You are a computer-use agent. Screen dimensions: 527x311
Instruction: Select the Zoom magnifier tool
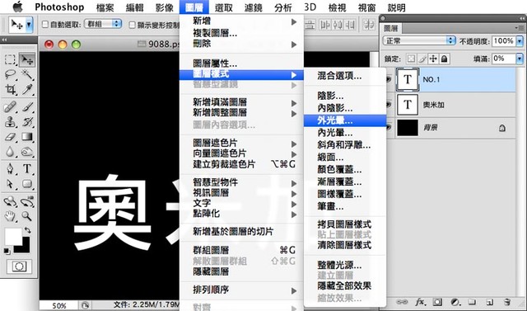[27, 216]
